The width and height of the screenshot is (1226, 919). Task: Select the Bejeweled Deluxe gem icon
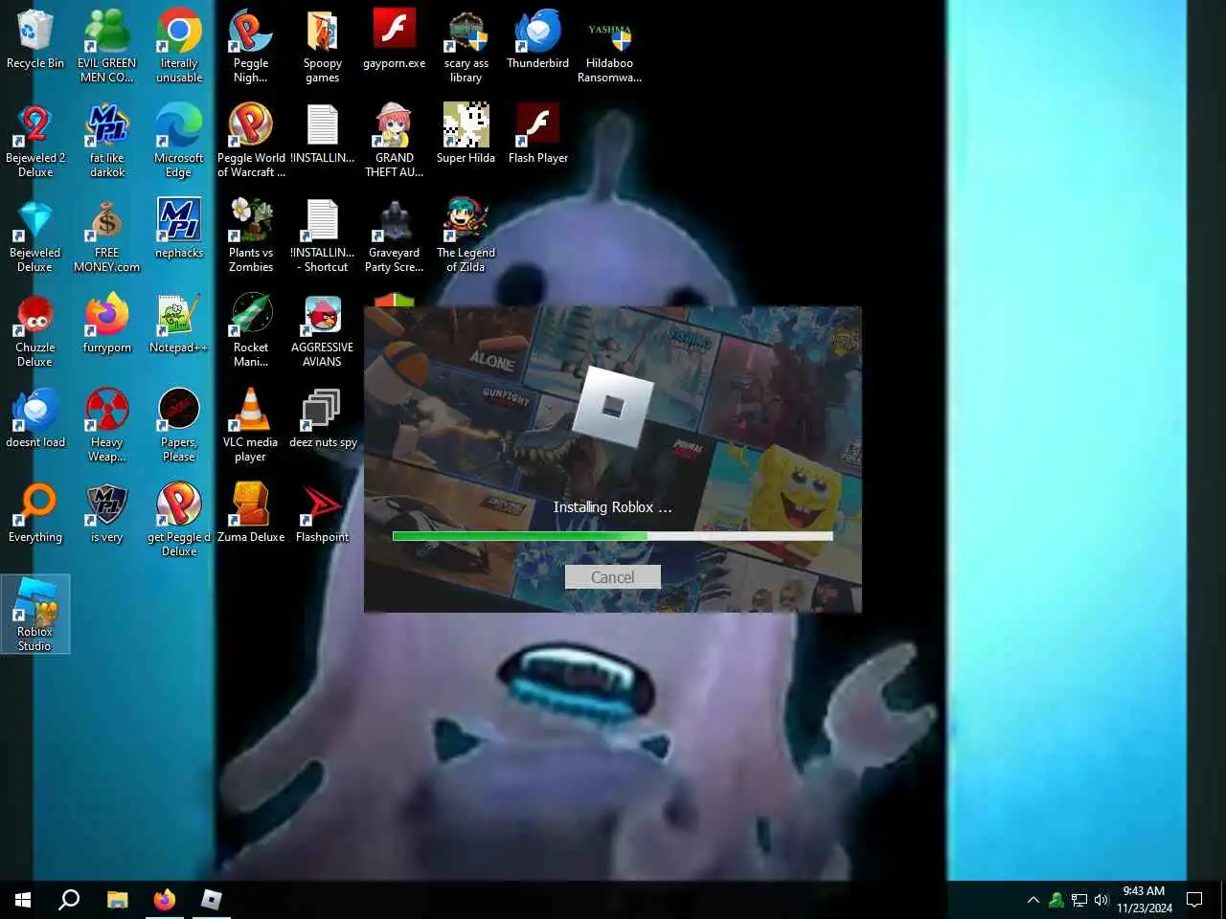(x=35, y=235)
